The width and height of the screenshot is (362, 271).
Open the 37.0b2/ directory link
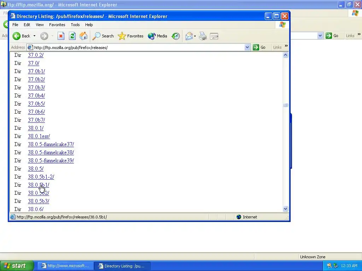click(x=36, y=79)
